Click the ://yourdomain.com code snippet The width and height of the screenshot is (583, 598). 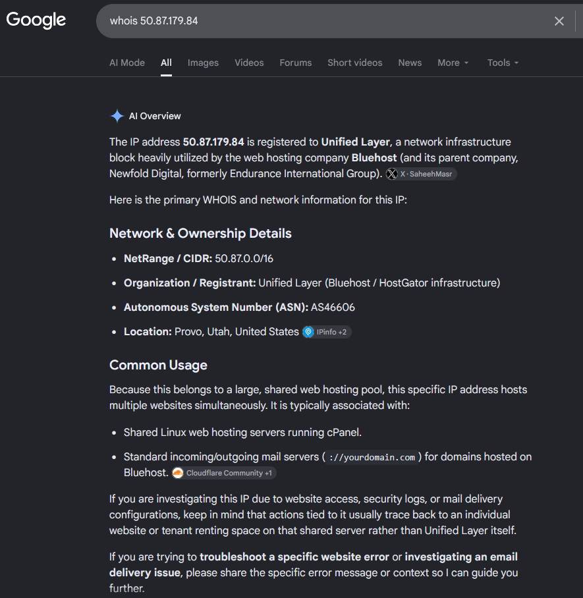(372, 457)
